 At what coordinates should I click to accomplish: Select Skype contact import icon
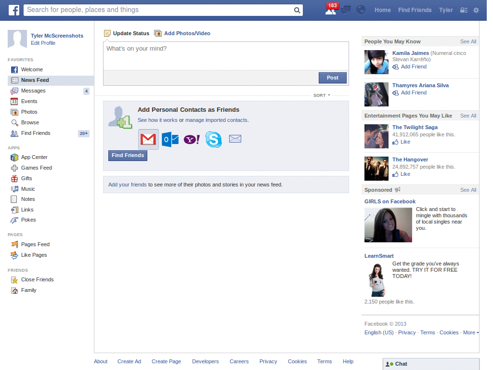click(x=213, y=139)
